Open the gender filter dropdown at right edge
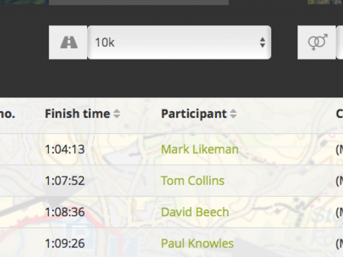Image resolution: width=343 pixels, height=257 pixels. tap(340, 42)
